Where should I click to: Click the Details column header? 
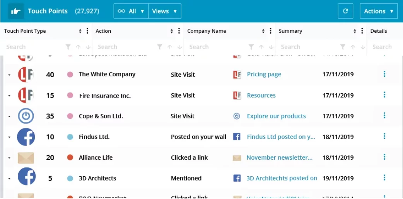click(379, 31)
